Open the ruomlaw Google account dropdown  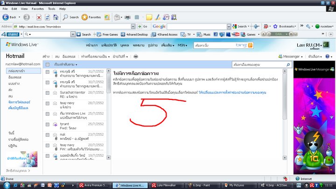point(324,26)
